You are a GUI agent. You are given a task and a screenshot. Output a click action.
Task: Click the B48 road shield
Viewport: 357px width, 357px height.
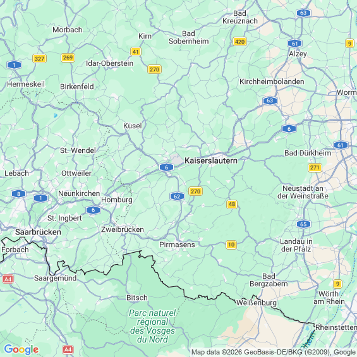[x=232, y=204]
